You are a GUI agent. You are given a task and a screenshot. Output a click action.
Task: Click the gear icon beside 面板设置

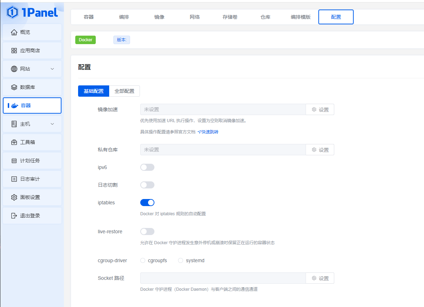coord(14,197)
